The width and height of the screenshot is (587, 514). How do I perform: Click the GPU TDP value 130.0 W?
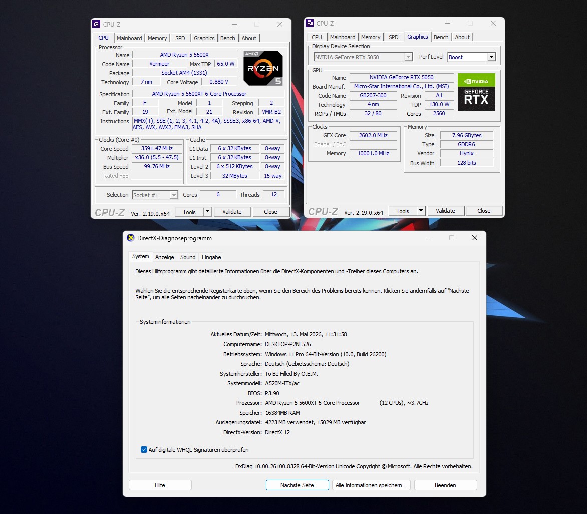click(x=440, y=104)
